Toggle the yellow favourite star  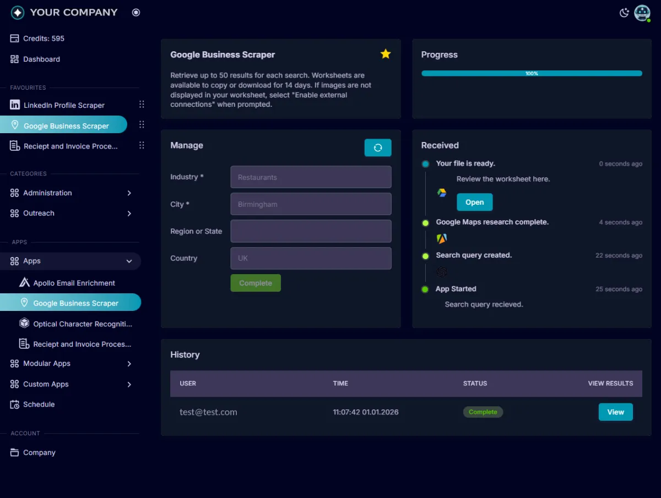coord(386,53)
